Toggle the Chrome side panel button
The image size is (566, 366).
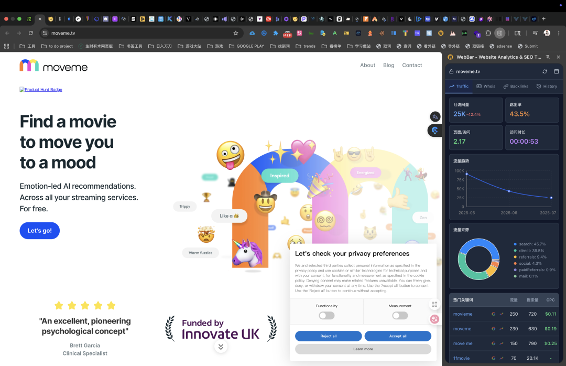point(499,33)
